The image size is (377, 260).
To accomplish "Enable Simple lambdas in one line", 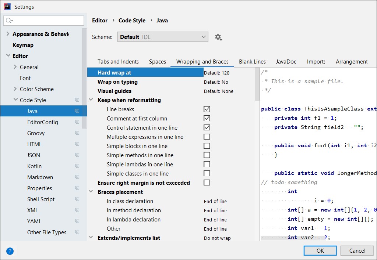I will pyautogui.click(x=207, y=164).
